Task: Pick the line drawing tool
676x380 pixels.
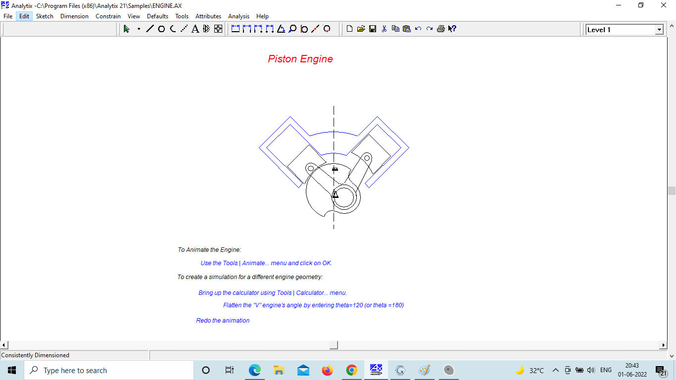Action: pyautogui.click(x=150, y=29)
